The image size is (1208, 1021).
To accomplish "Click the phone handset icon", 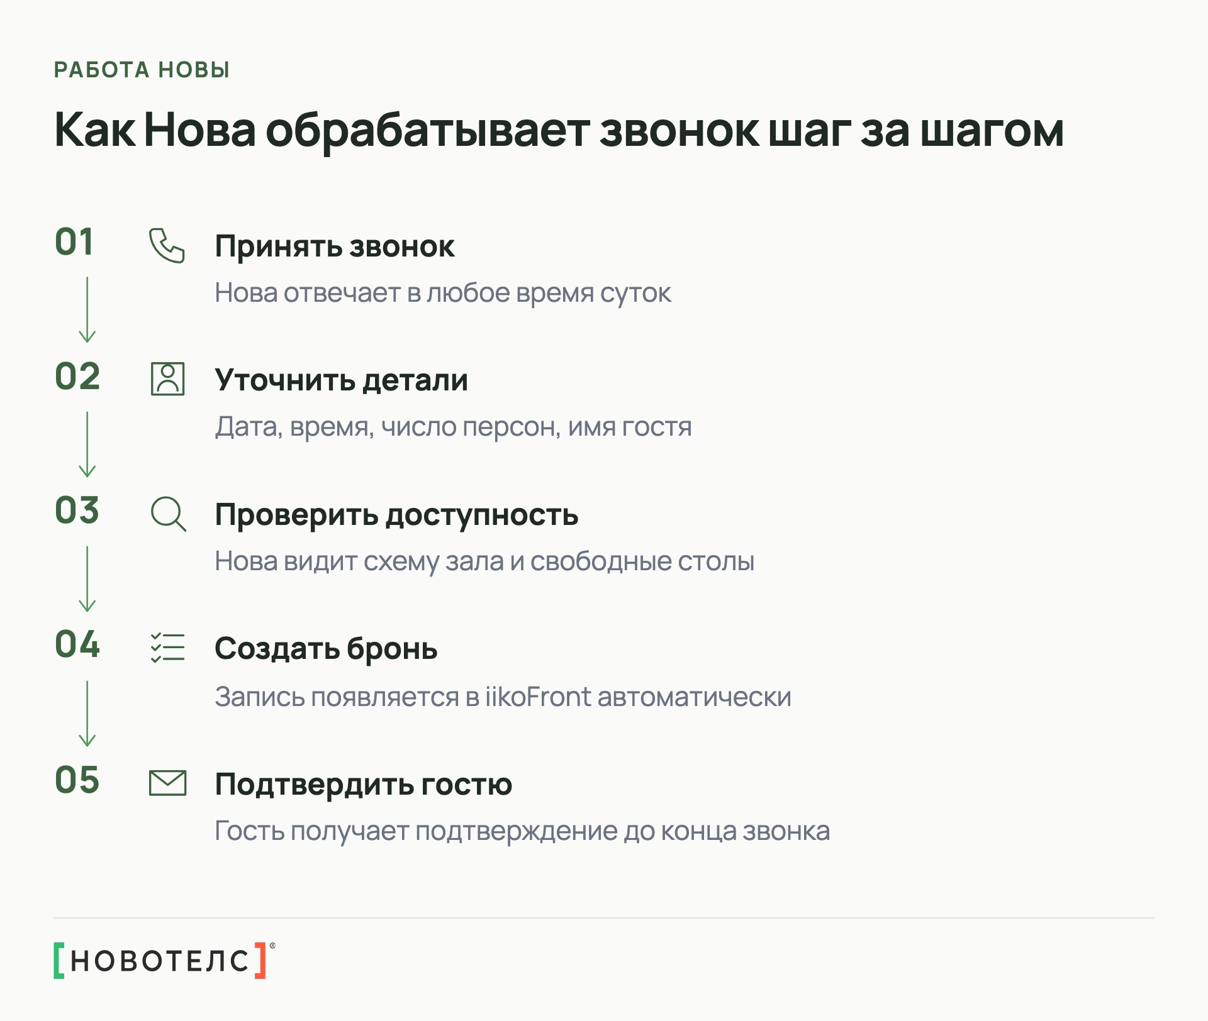I will coord(167,245).
